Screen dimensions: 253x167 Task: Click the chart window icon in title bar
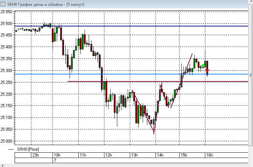[x=3, y=4]
